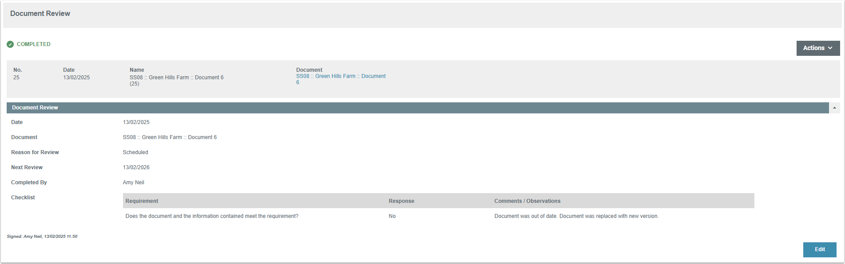Screen dimensions: 845x264
Task: Click the 'Document was out of date' comment
Action: click(x=576, y=216)
